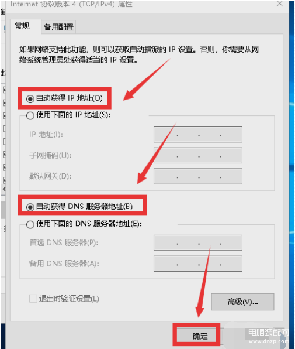The width and height of the screenshot is (295, 349).
Task: Switch to the 备用配置 tab
Action: 58,27
